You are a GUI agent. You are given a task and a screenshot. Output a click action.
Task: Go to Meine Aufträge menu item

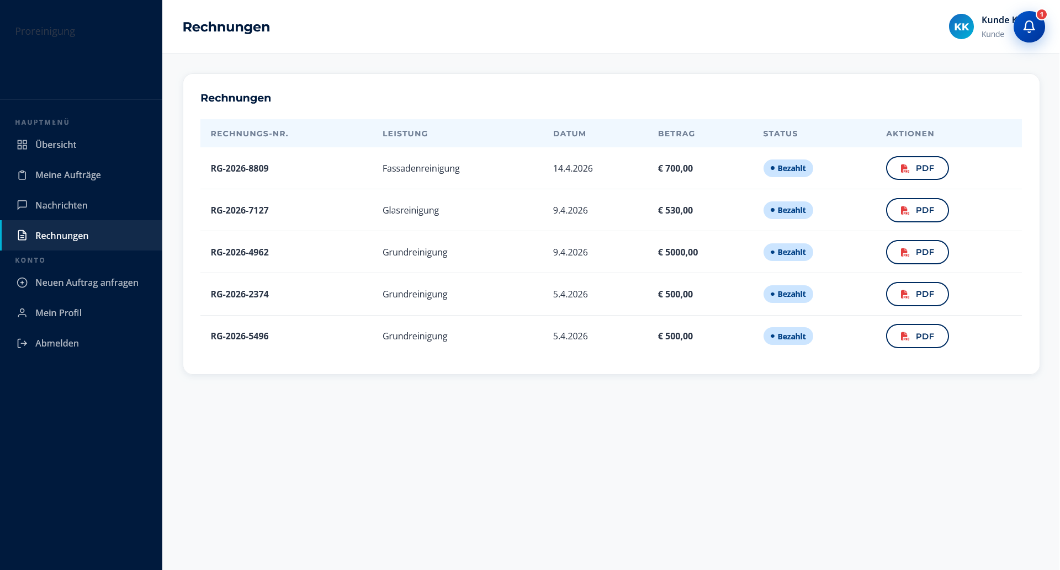[x=81, y=175]
